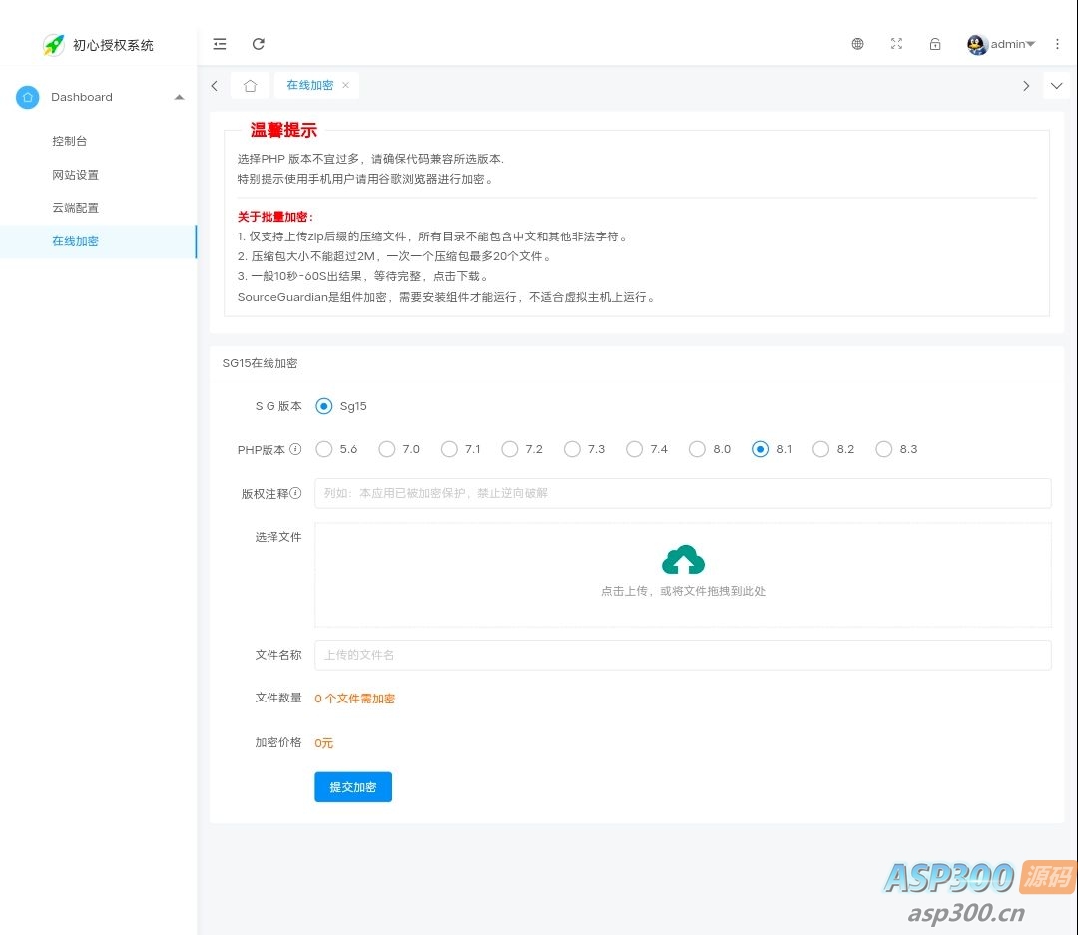Open the admin user dropdown
The height and width of the screenshot is (935, 1078).
coord(1001,44)
